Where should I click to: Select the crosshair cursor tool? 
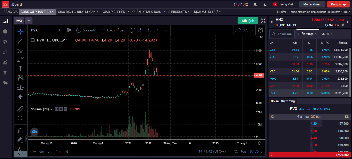pos(20,31)
